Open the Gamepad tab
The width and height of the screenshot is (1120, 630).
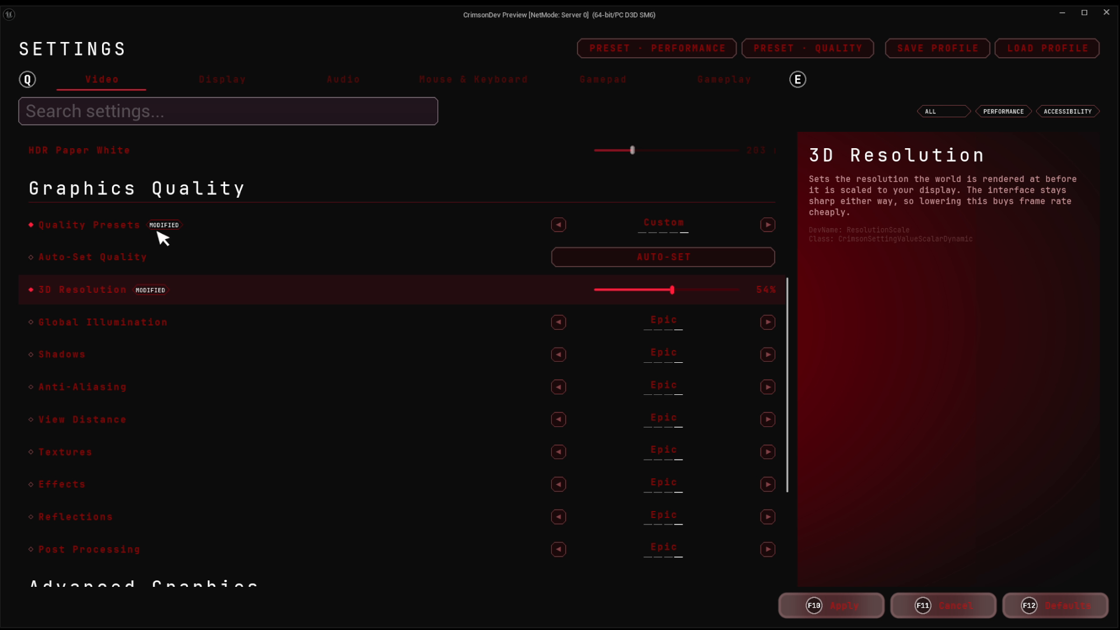(x=603, y=79)
